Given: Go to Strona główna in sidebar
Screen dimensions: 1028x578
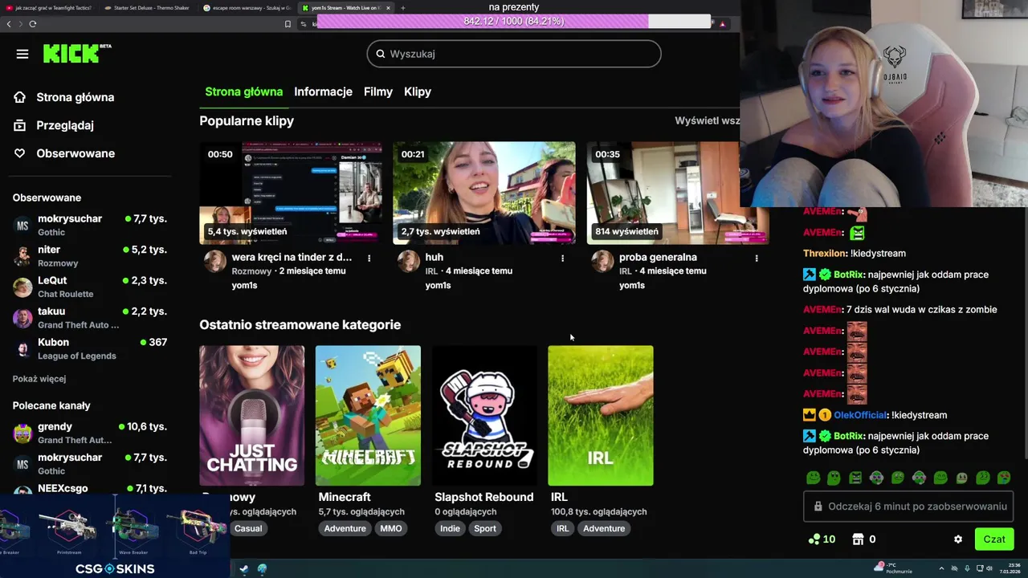Looking at the screenshot, I should click(75, 97).
